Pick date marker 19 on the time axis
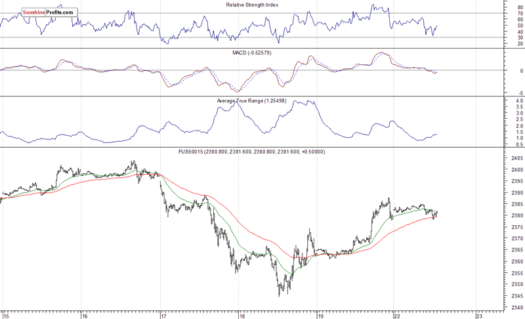The height and width of the screenshot is (319, 525). click(320, 314)
